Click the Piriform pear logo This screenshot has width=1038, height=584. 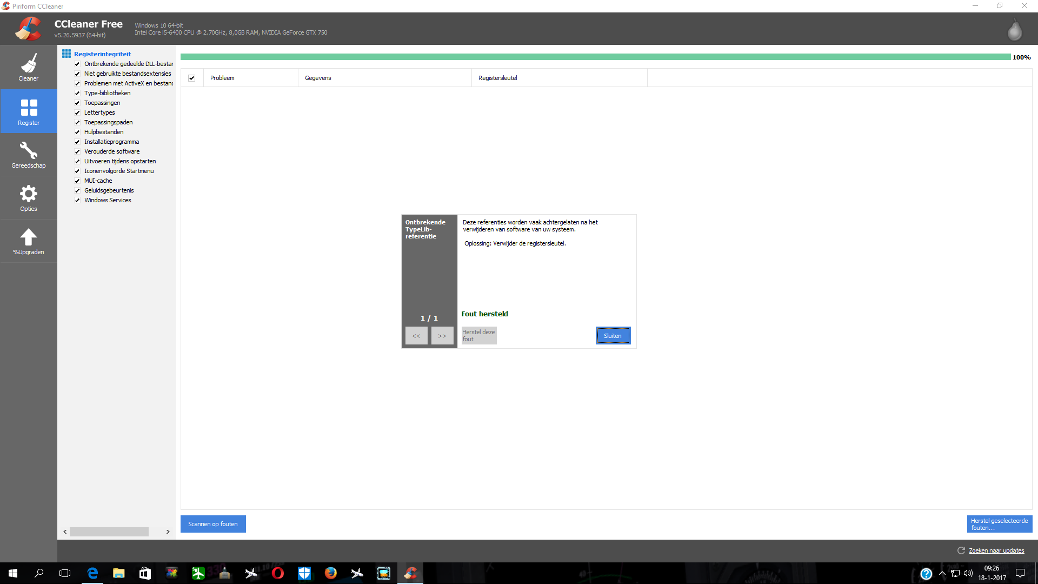pos(1015,30)
